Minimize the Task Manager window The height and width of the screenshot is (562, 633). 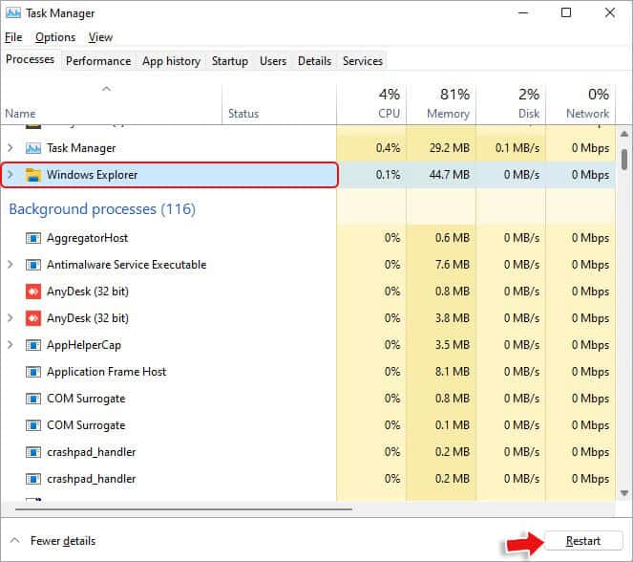pos(523,13)
